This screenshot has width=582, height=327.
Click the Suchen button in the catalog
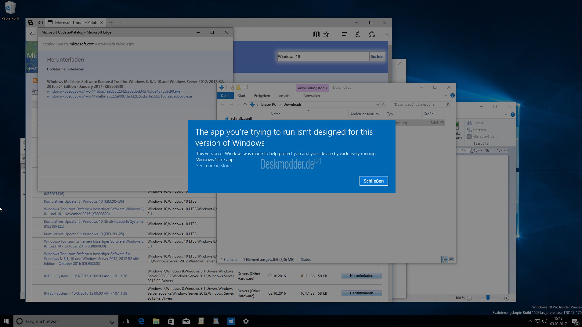377,56
